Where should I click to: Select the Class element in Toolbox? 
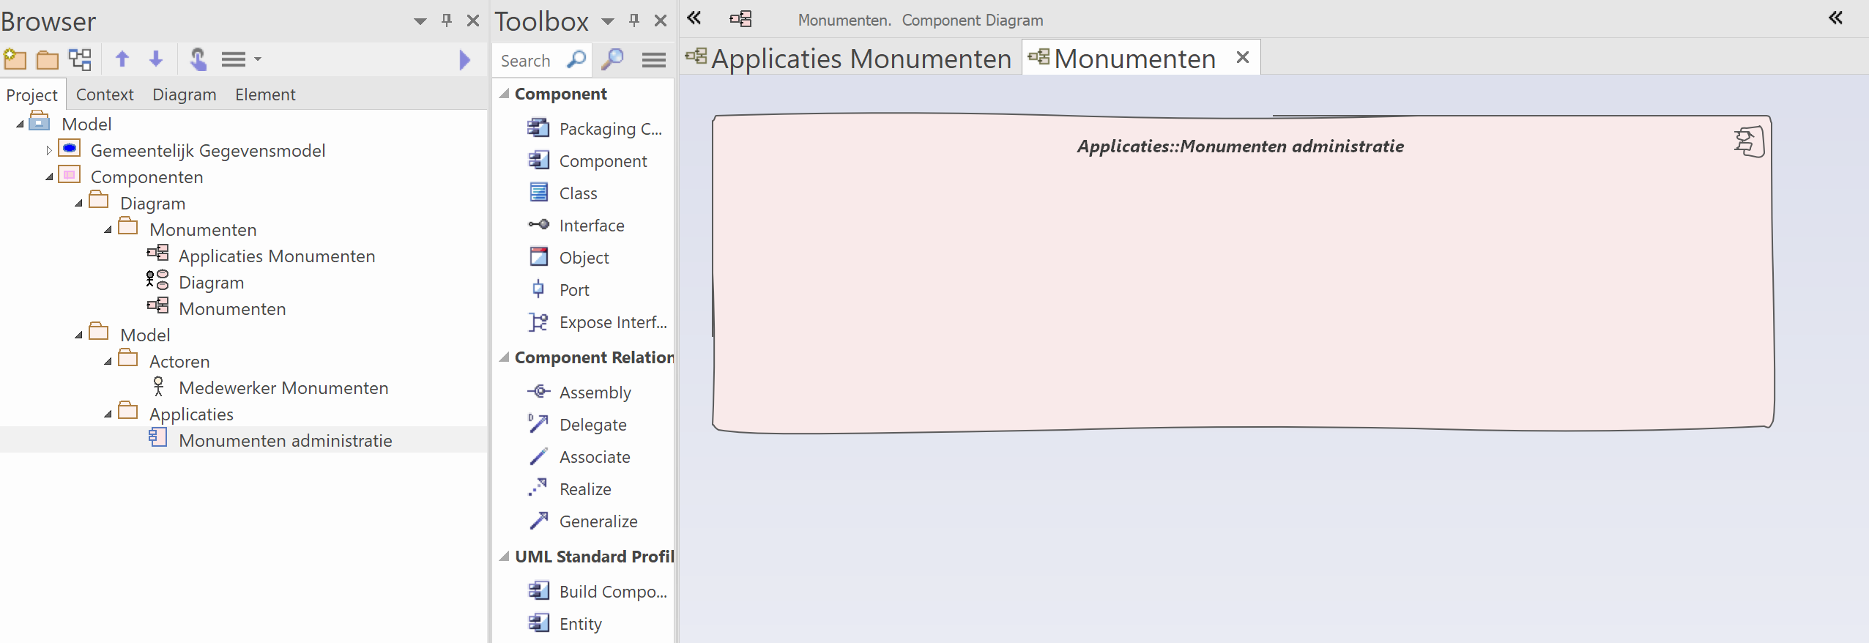coord(578,193)
